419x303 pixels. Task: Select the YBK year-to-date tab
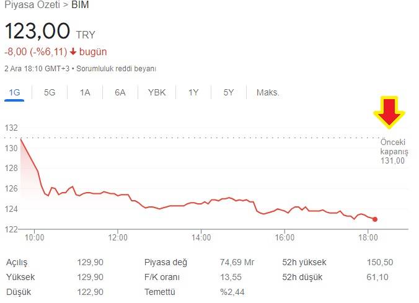click(157, 92)
